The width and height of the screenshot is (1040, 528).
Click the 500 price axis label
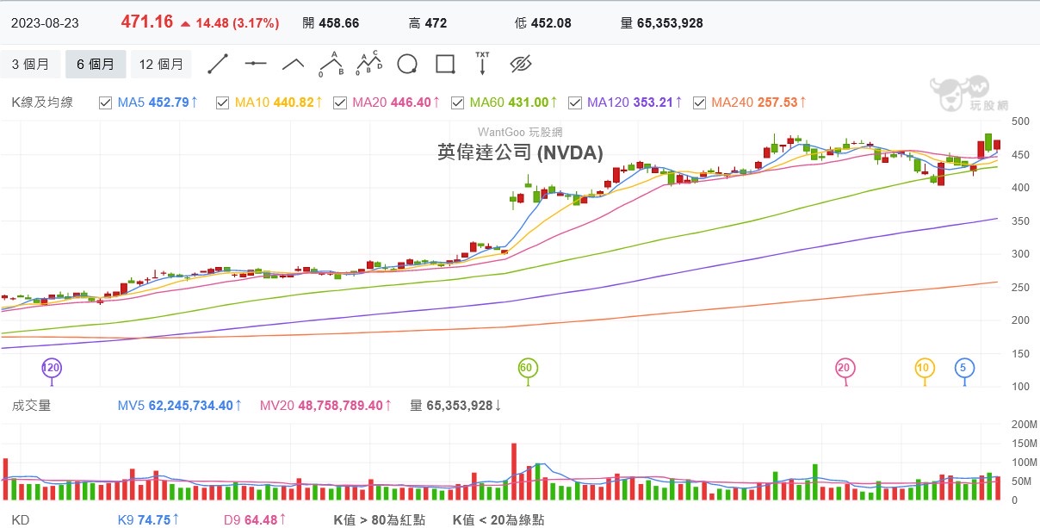tap(1022, 121)
